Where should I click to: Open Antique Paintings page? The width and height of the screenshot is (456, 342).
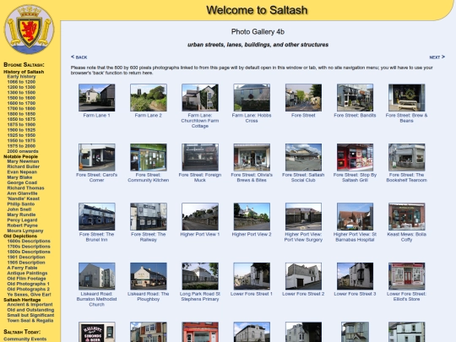click(27, 273)
